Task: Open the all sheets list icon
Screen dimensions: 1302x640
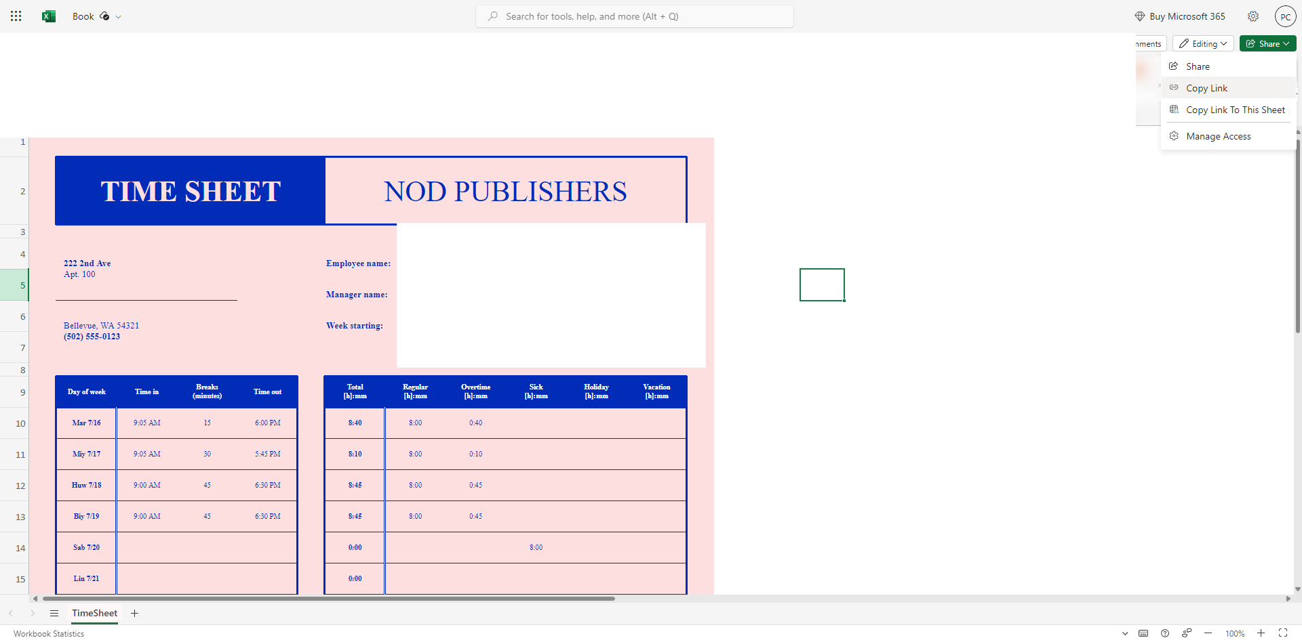Action: click(x=54, y=614)
